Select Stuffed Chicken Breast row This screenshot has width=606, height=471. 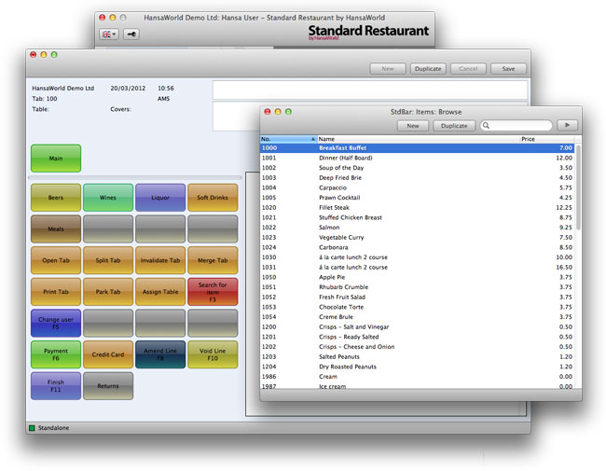[x=418, y=217]
